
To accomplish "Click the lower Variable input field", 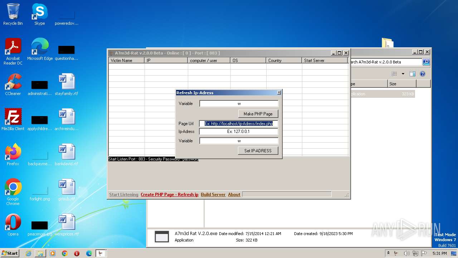I will point(239,141).
